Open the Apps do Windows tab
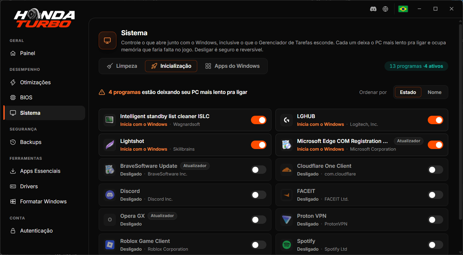The height and width of the screenshot is (255, 463). 233,66
